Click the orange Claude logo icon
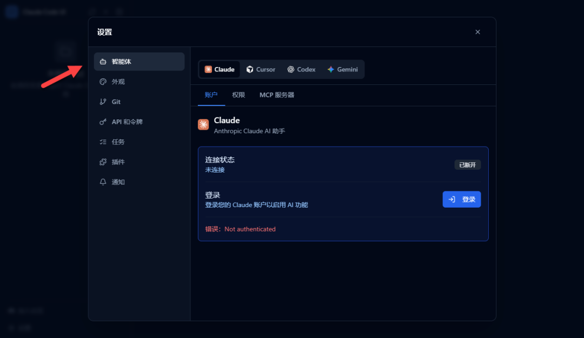This screenshot has width=584, height=338. 203,124
